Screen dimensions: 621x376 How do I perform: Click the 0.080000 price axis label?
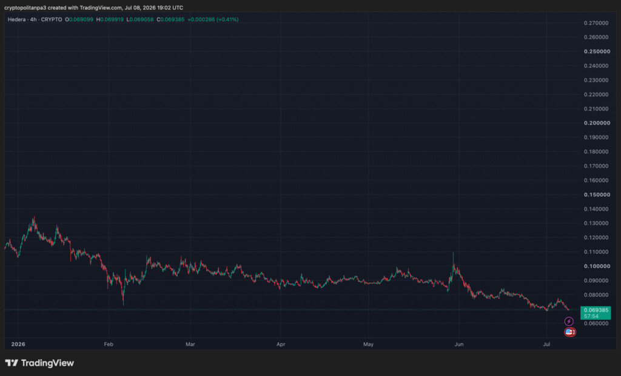click(x=596, y=294)
